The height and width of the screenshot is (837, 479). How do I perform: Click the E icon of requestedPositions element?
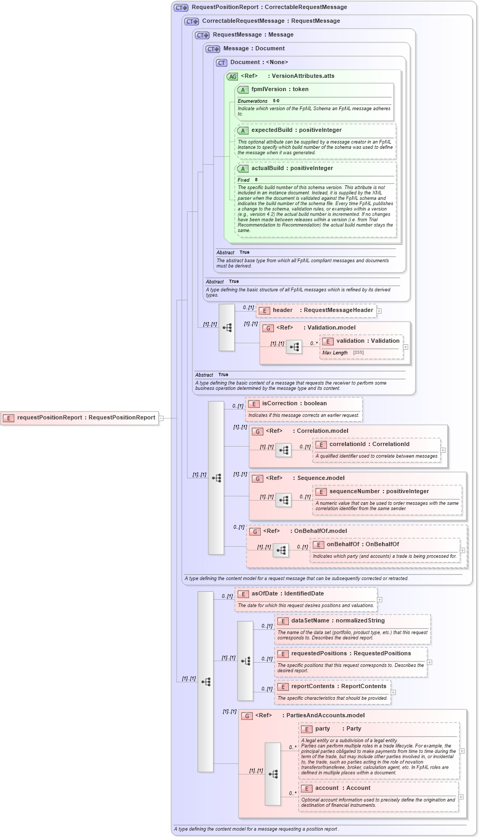[x=283, y=654]
